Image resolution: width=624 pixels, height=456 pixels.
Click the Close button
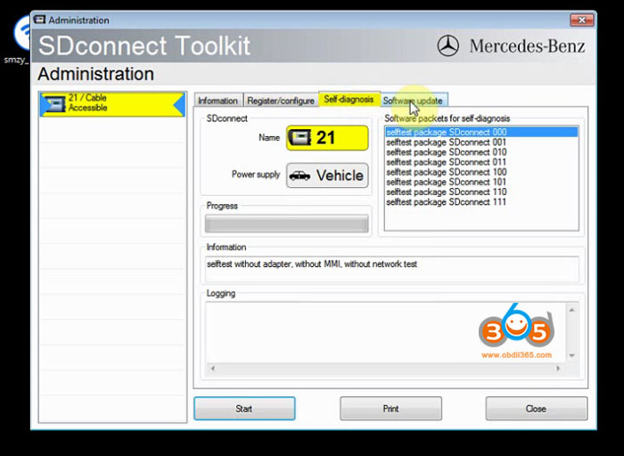pyautogui.click(x=536, y=408)
